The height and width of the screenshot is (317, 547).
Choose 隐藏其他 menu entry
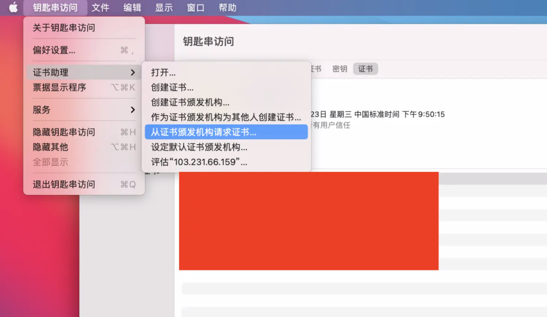pos(84,147)
